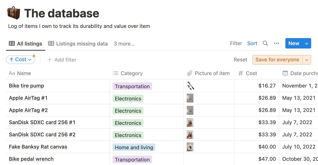Expand the New button dropdown arrow
This screenshot has width=318, height=165.
307,44
